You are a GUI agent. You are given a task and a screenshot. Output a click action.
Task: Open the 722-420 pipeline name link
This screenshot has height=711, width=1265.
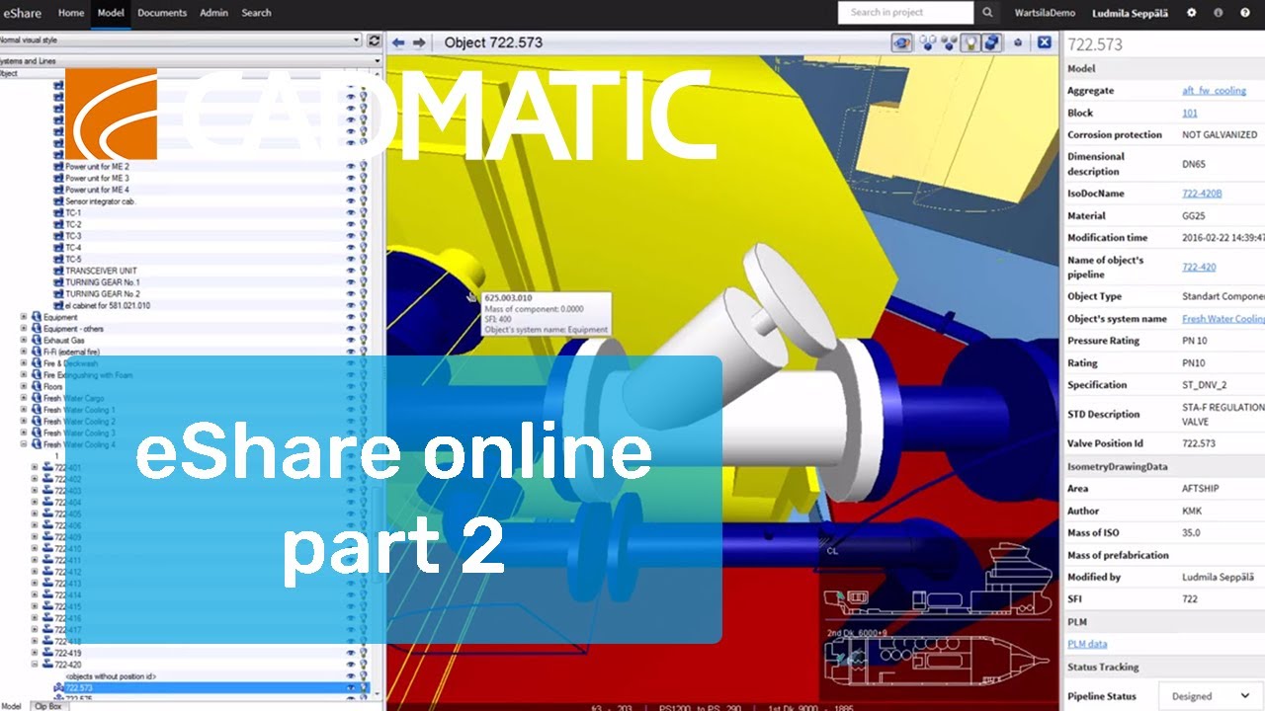(x=1199, y=267)
